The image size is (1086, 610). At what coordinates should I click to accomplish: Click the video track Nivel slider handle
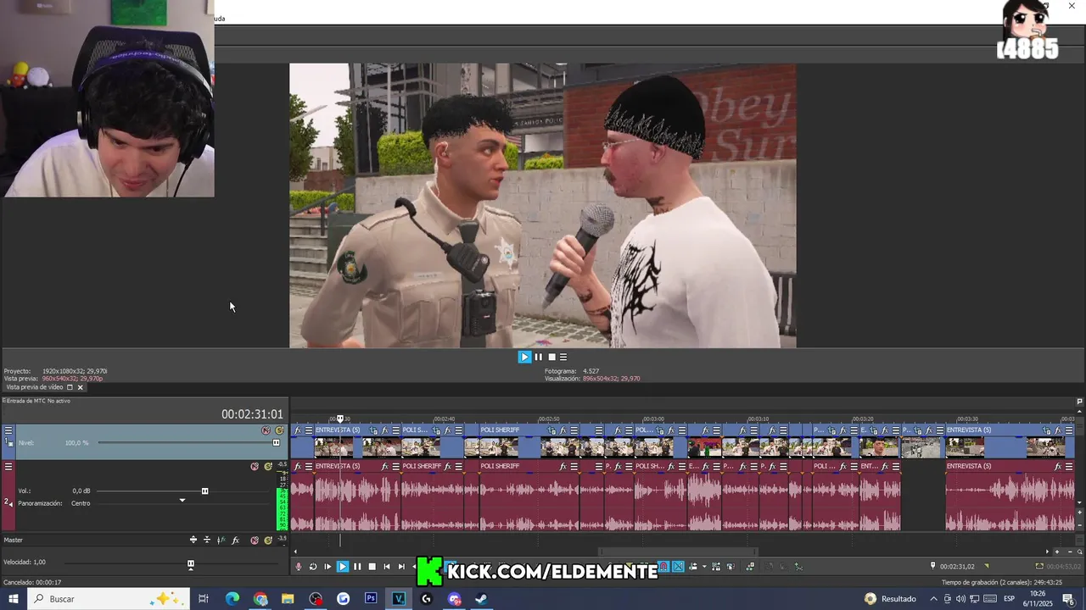coord(276,442)
